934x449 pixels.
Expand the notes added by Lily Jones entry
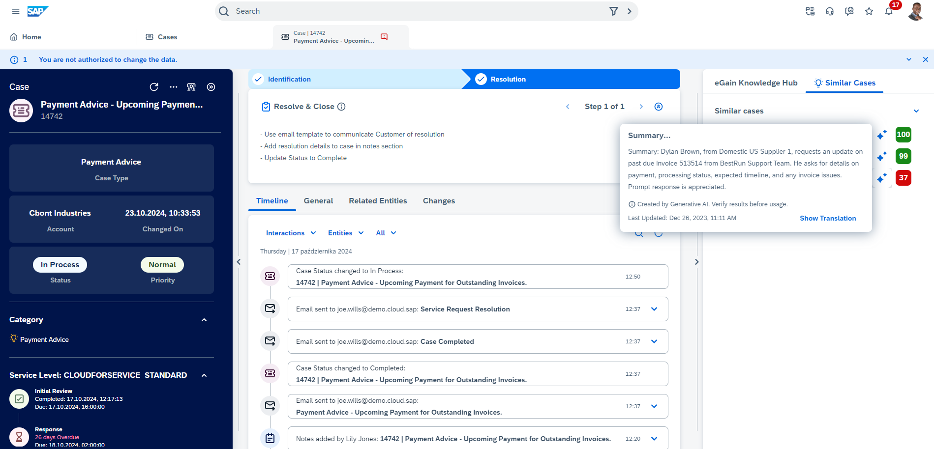(654, 439)
